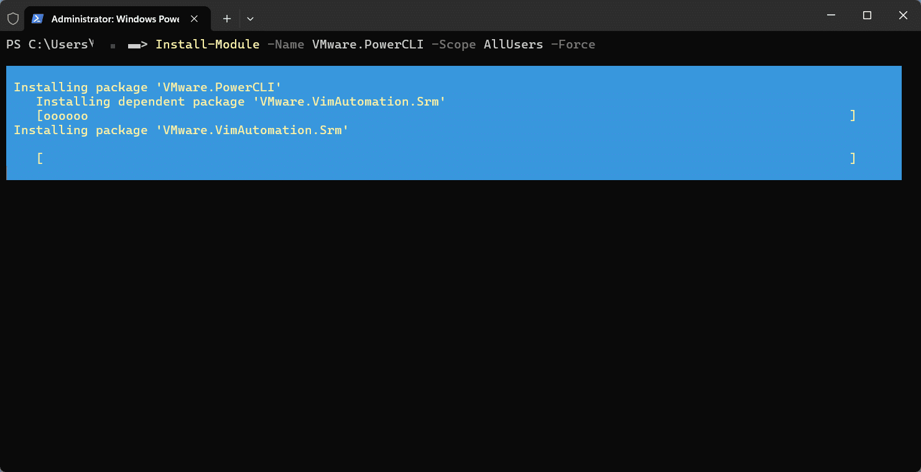Click the line reading Installing package 'VMware.PowerCLI'
This screenshot has height=472, width=921.
tap(149, 87)
